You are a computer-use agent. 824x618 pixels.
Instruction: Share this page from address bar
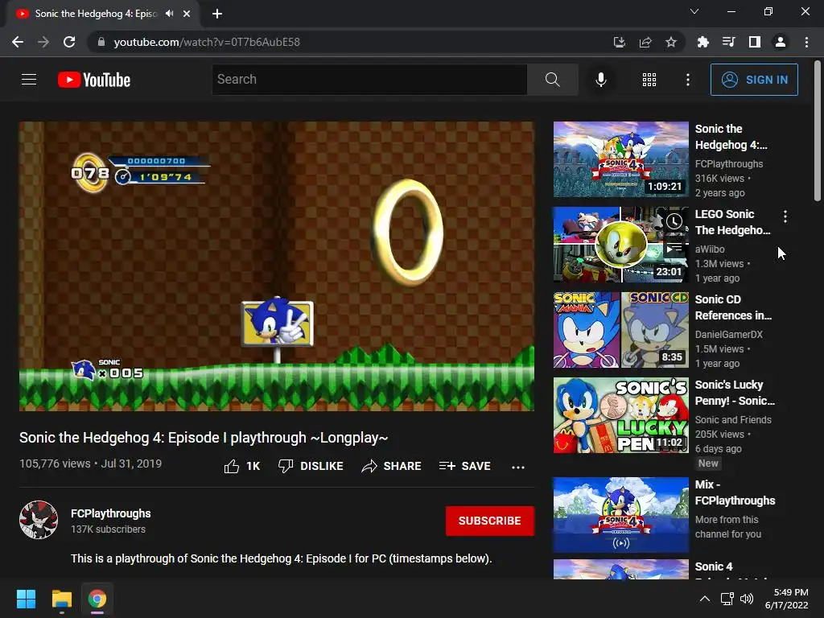click(645, 42)
